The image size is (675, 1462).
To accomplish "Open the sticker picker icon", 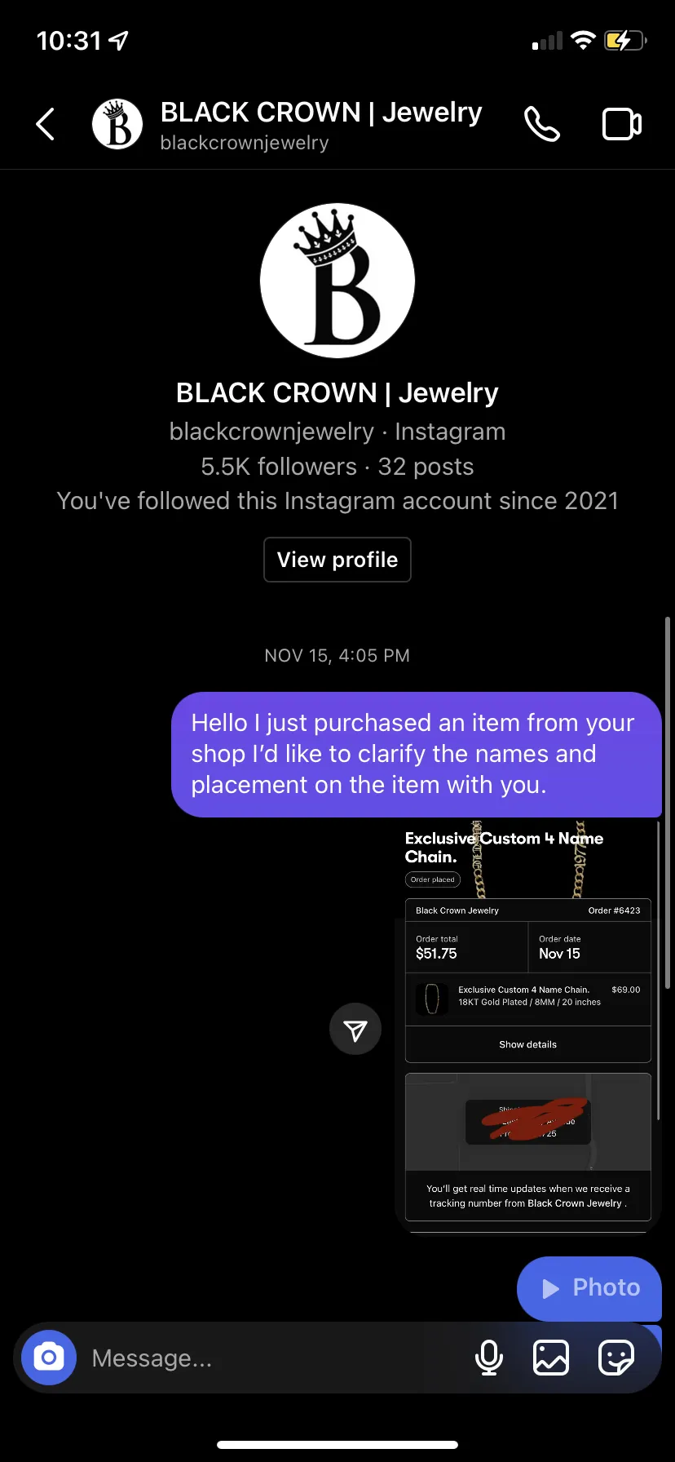I will (616, 1358).
